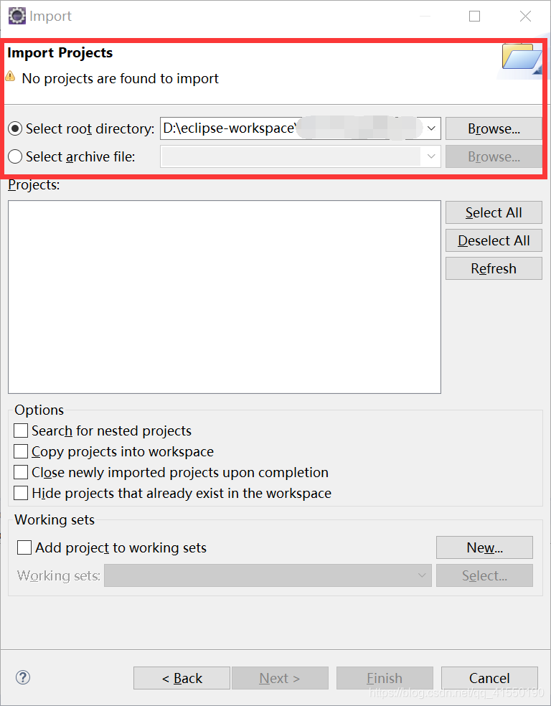Maximize the Import dialog window

[474, 17]
